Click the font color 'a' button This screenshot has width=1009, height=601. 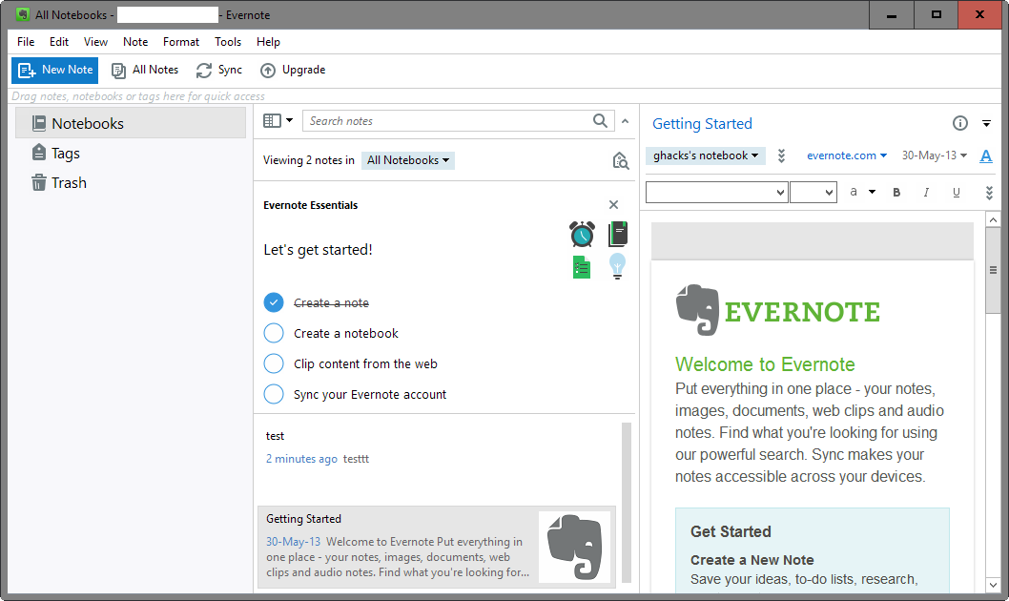[854, 192]
